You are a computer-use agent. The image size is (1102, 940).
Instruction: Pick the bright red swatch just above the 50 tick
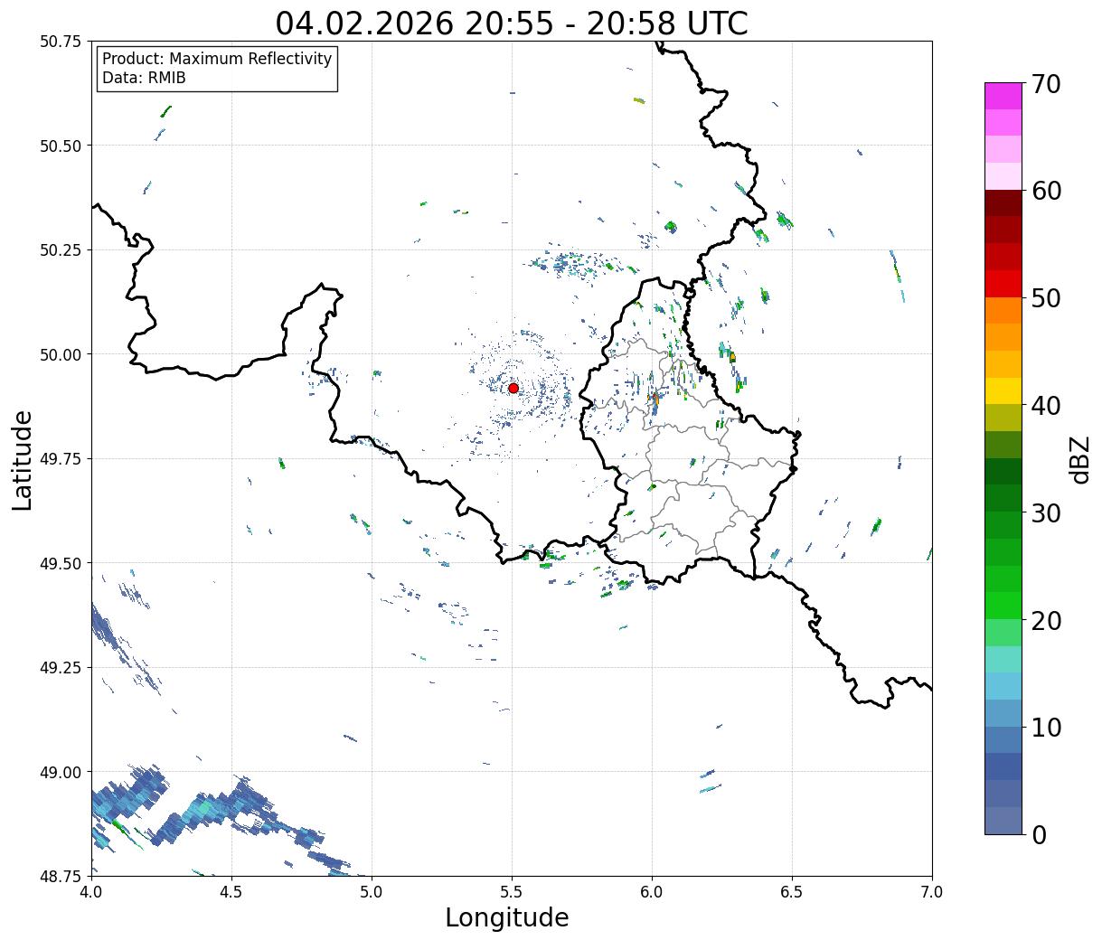click(1003, 284)
